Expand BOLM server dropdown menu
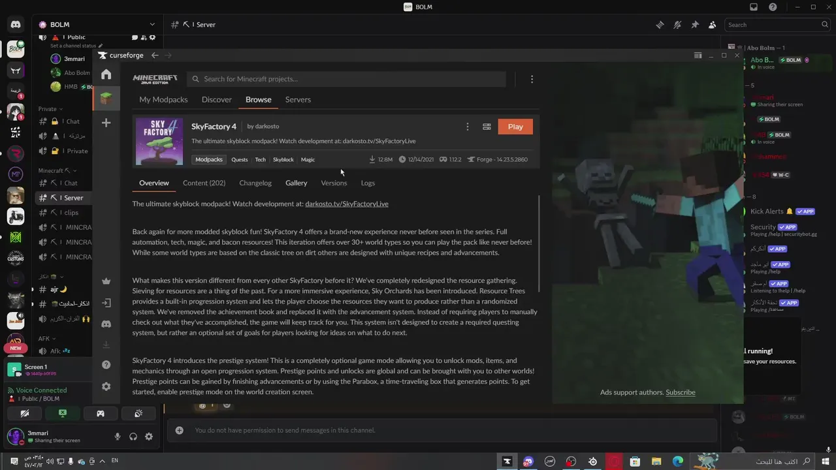Viewport: 836px width, 470px height. coord(152,25)
